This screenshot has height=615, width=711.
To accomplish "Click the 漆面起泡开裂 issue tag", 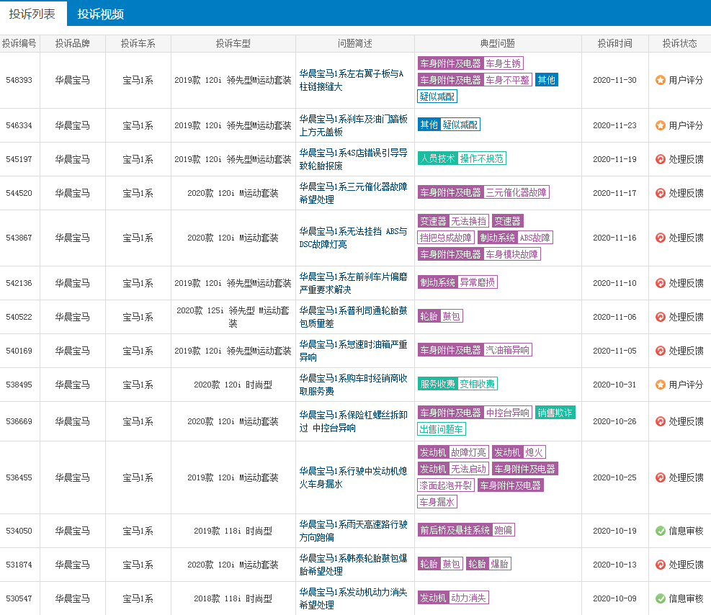I will click(x=446, y=486).
